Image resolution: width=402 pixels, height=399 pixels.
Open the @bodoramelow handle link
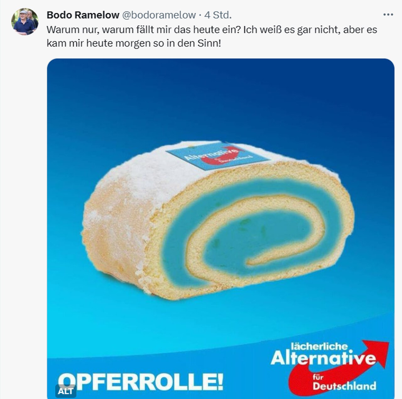[159, 15]
